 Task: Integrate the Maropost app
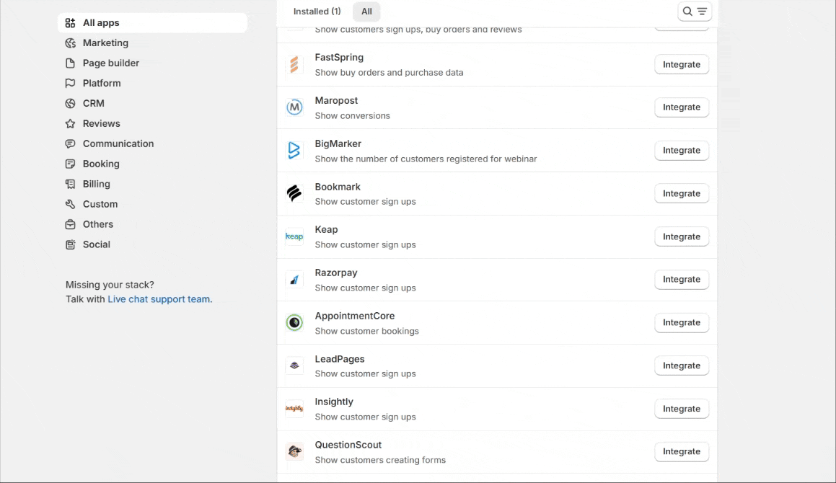pos(682,107)
